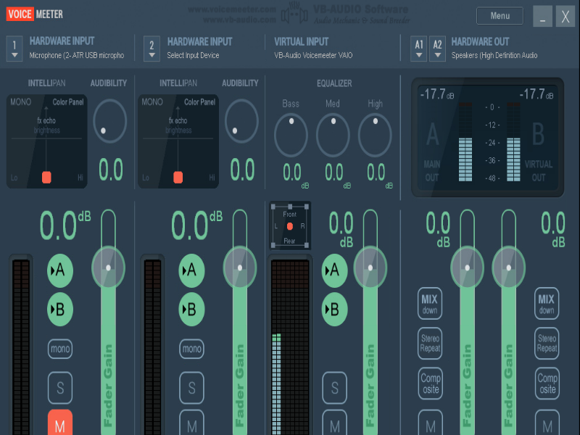Open Hardware Input 2 device selector
This screenshot has height=435, width=580.
(x=152, y=49)
